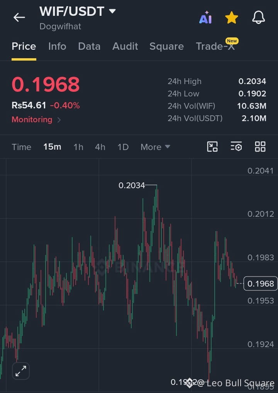Toggle the yellow favorite star

click(x=231, y=17)
